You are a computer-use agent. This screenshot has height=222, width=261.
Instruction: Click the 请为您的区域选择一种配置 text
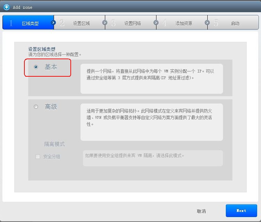(55, 54)
